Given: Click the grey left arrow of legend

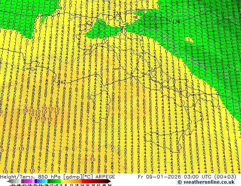Looking at the screenshot, I should [x=9, y=181].
